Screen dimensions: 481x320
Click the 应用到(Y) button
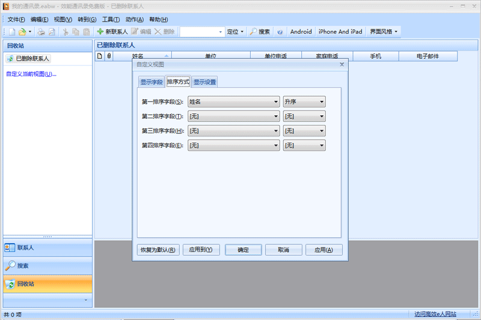click(201, 250)
